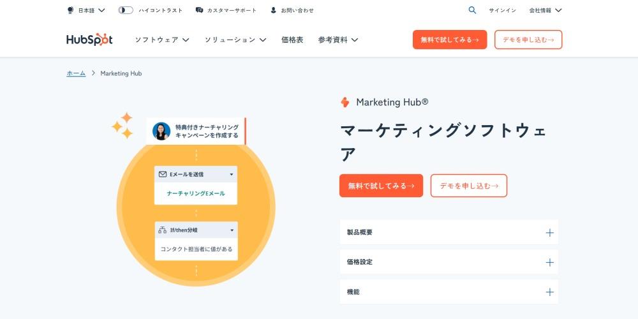Click the Marketing Hub breadcrumb text

121,73
